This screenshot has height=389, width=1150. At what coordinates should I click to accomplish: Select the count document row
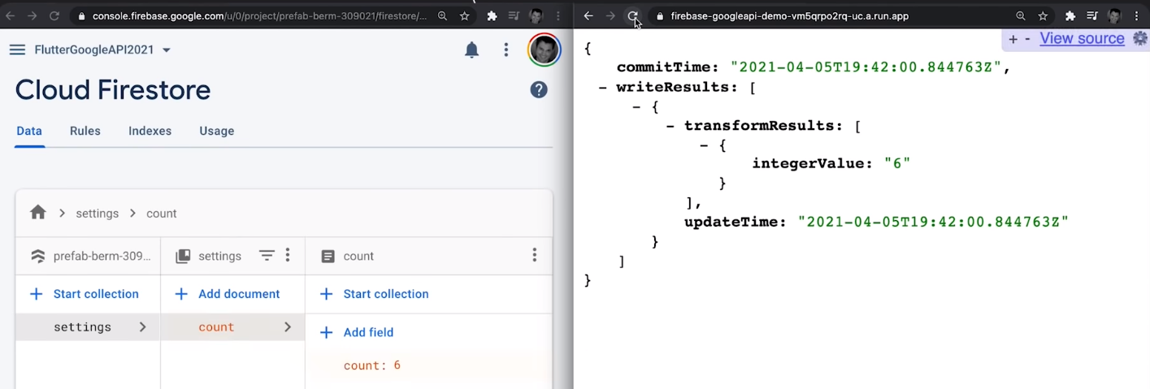click(x=233, y=327)
